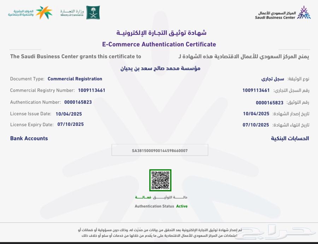This screenshot has width=318, height=244.
Task: Click the E-Commerce Authentication Certificate title
Action: (159, 44)
